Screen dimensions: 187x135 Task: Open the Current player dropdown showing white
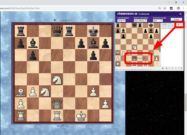pos(121,21)
